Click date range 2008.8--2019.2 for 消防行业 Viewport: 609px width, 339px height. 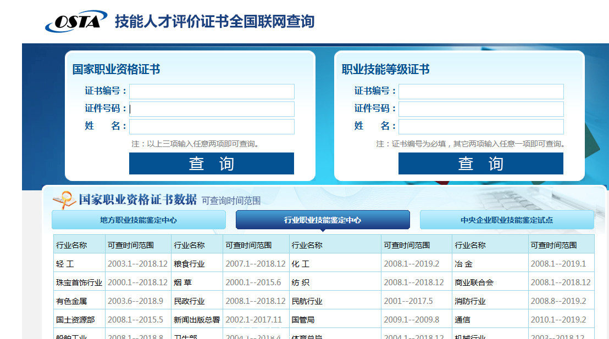[x=558, y=301]
